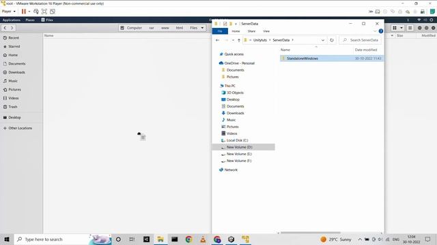
Task: Select the StandaloneWindows folder
Action: (x=332, y=59)
